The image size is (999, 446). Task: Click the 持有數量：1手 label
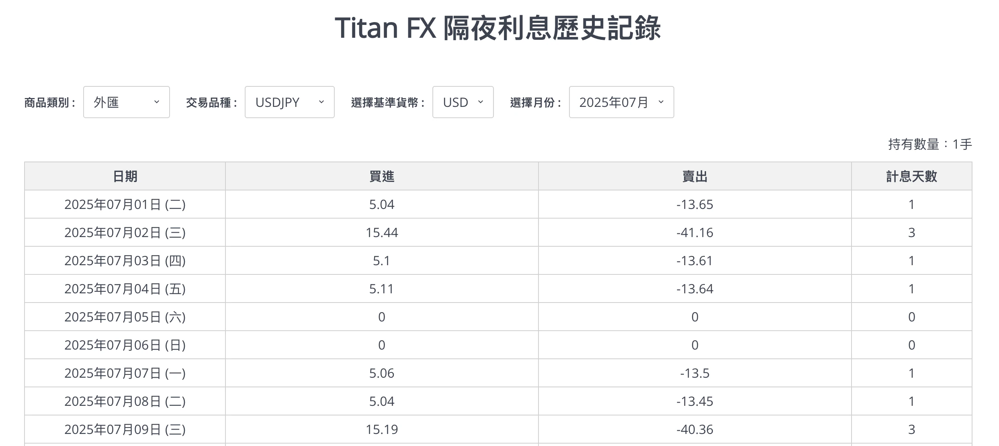[929, 144]
